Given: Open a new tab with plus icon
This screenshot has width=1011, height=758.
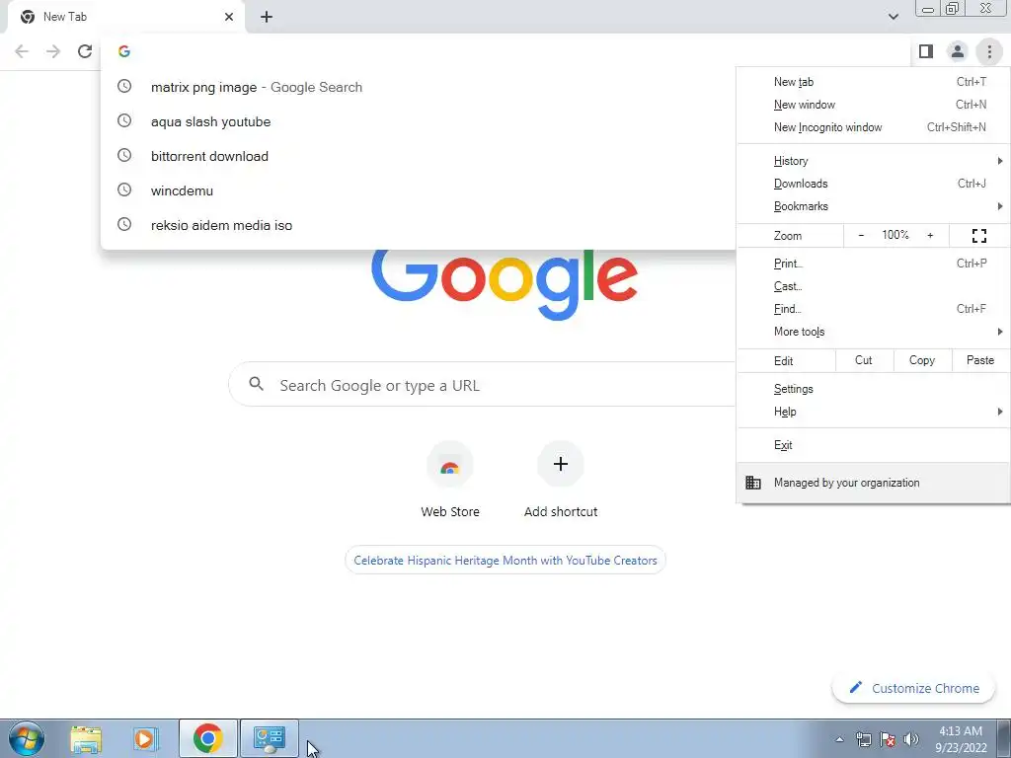Looking at the screenshot, I should (267, 17).
